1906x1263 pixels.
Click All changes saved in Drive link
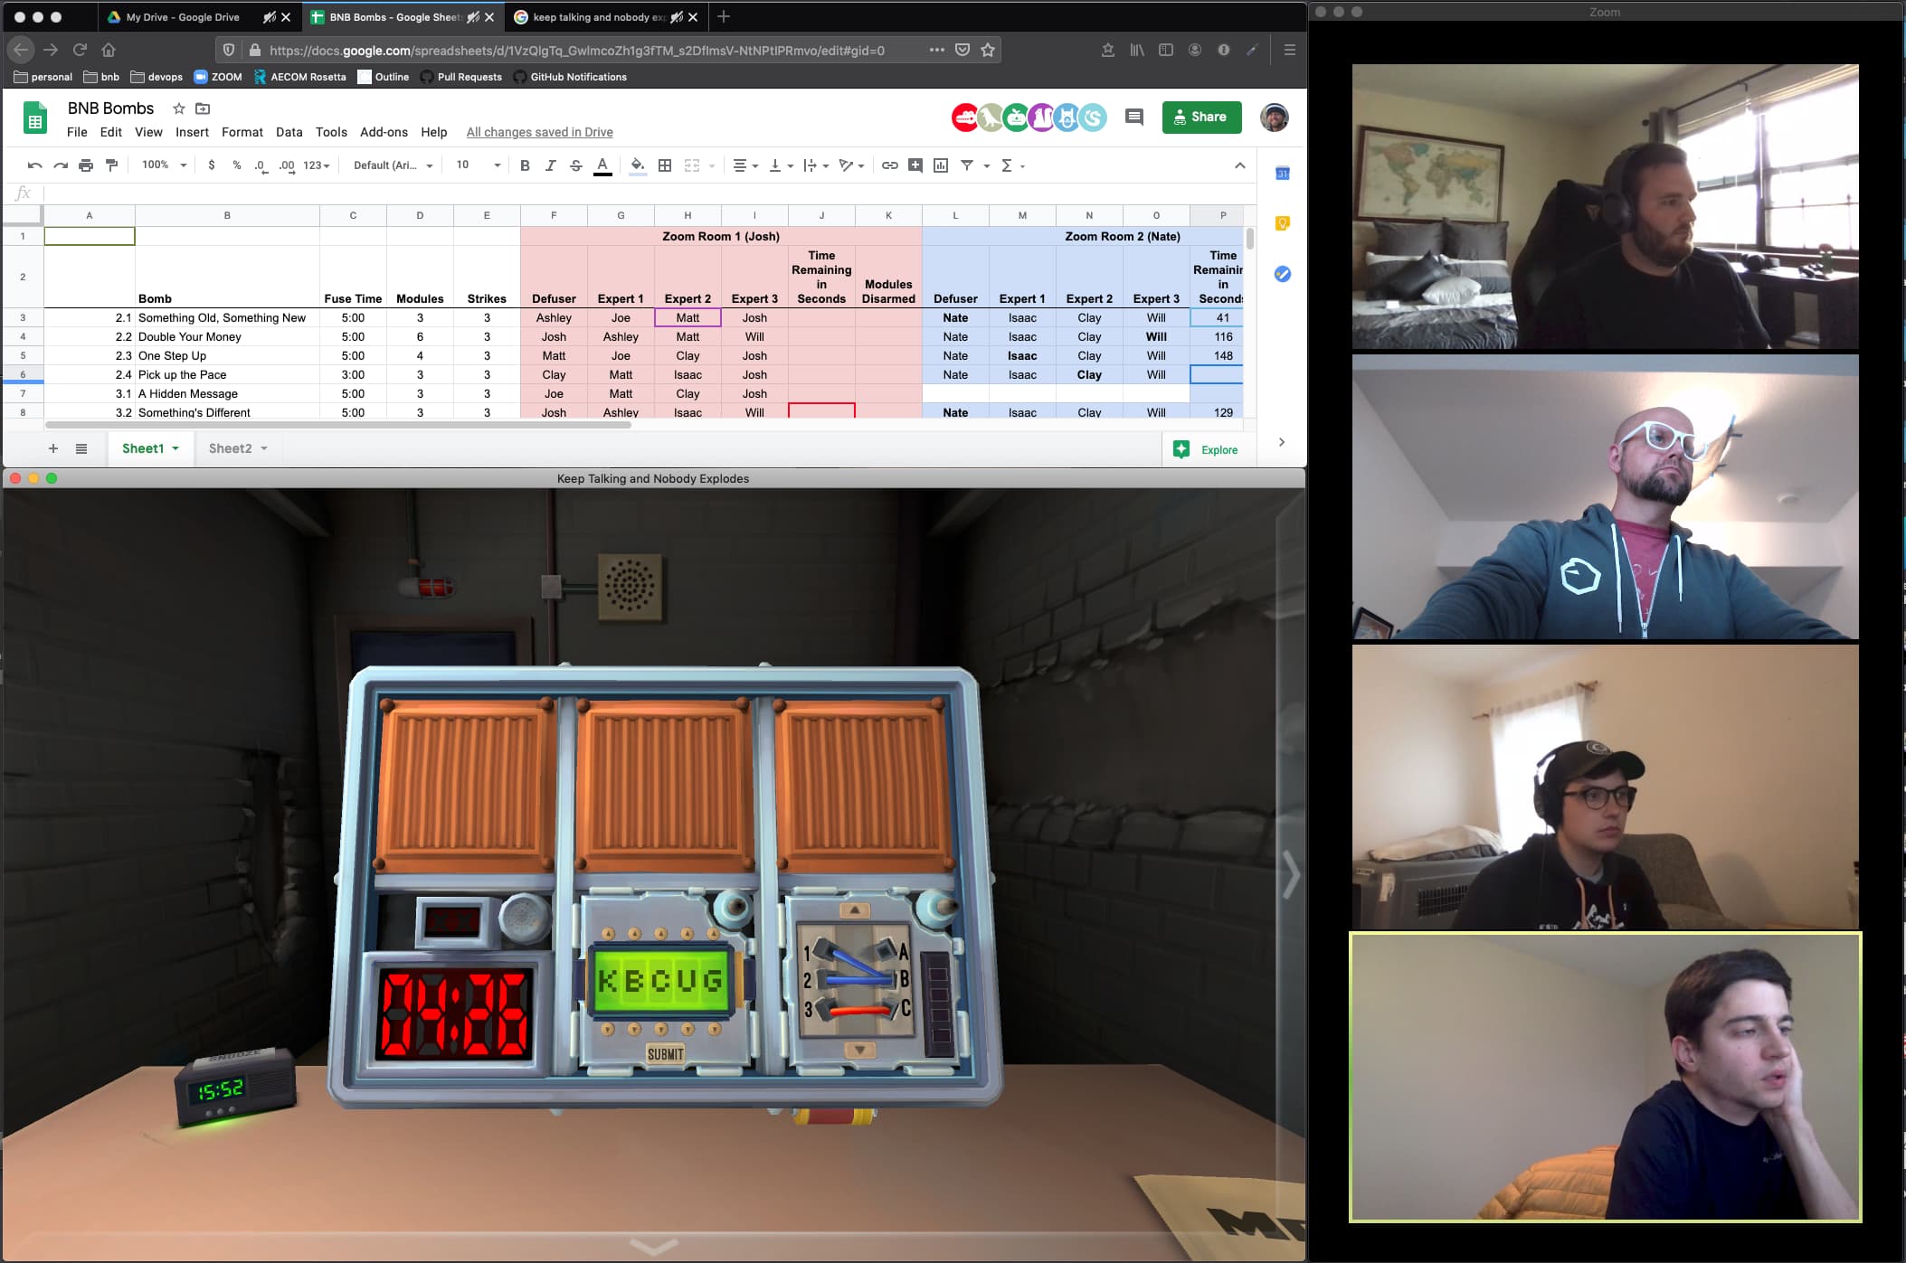point(539,132)
